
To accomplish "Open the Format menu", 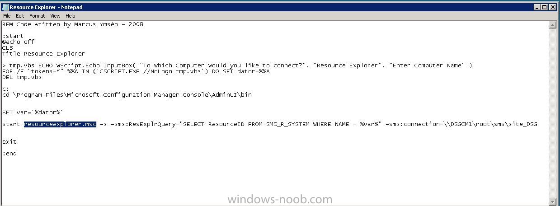I will click(x=38, y=16).
